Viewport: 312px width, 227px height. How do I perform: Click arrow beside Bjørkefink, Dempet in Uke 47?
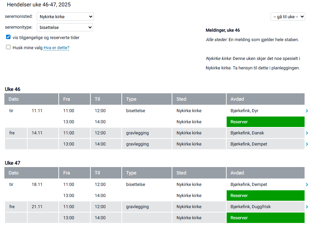(x=307, y=185)
